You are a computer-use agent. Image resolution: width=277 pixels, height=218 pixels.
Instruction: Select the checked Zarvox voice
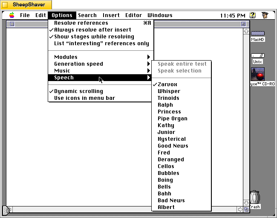pyautogui.click(x=182, y=84)
